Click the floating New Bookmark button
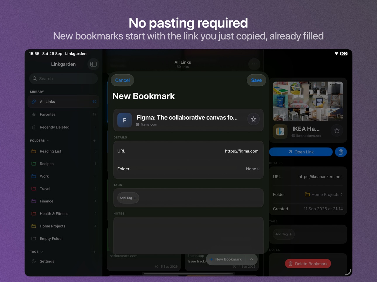The width and height of the screenshot is (377, 282). click(x=226, y=259)
